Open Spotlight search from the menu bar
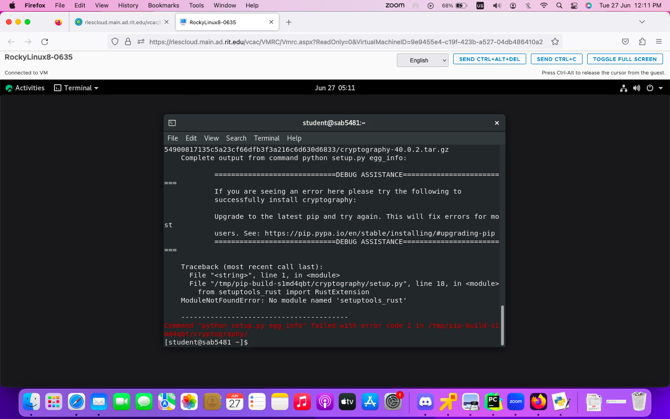The image size is (670, 419). click(558, 5)
